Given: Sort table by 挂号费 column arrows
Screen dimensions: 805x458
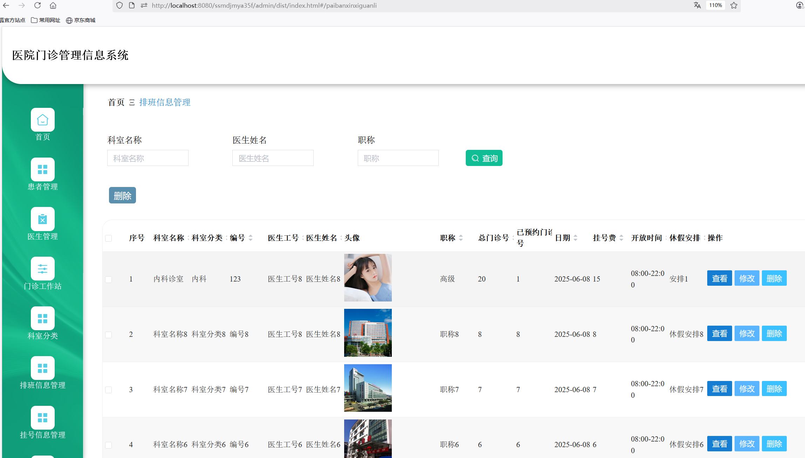Looking at the screenshot, I should [x=621, y=238].
